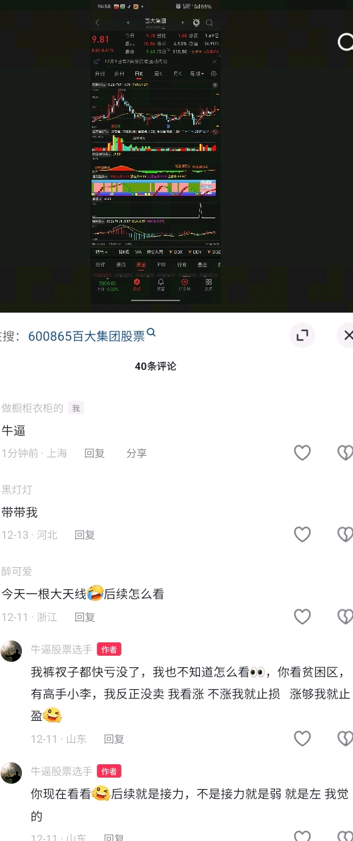Screen dimensions: 353x841
Task: Close the comments panel
Action: pyautogui.click(x=346, y=335)
